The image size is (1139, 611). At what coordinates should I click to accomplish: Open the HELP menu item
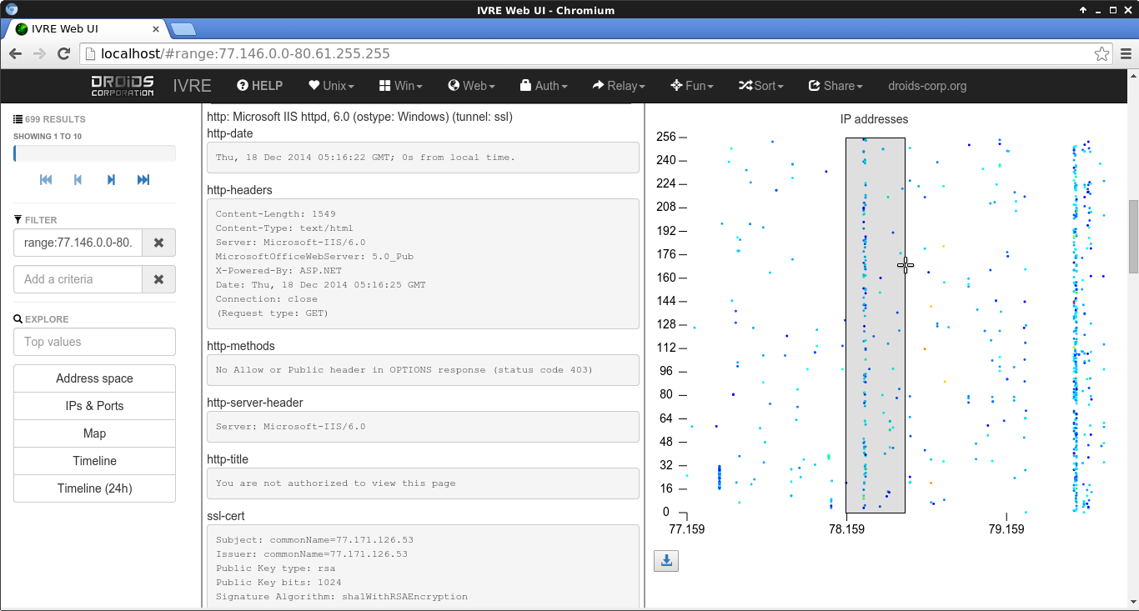pos(260,86)
